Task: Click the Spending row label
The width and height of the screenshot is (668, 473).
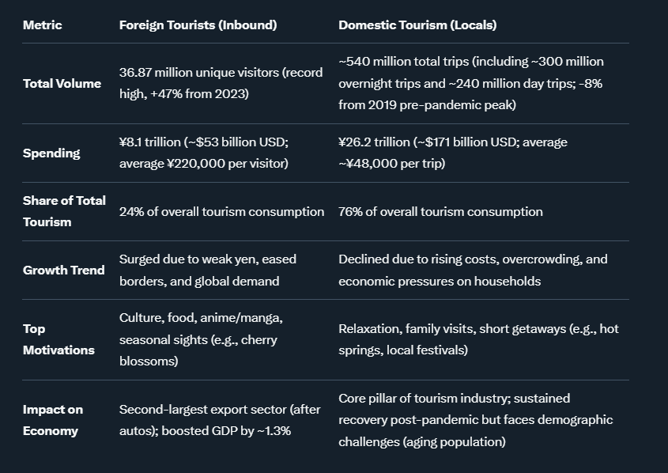Action: pos(51,153)
